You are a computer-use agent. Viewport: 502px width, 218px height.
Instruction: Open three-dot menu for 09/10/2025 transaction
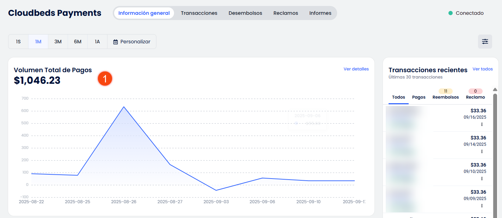[482, 179]
